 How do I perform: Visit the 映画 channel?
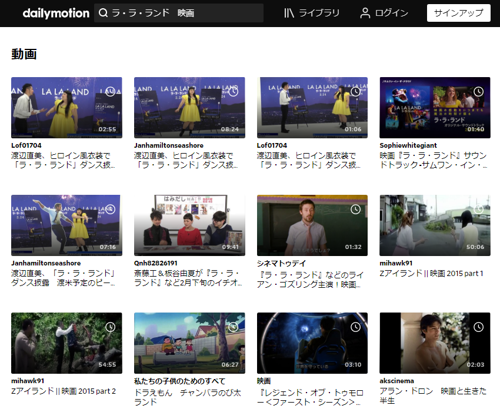click(264, 381)
